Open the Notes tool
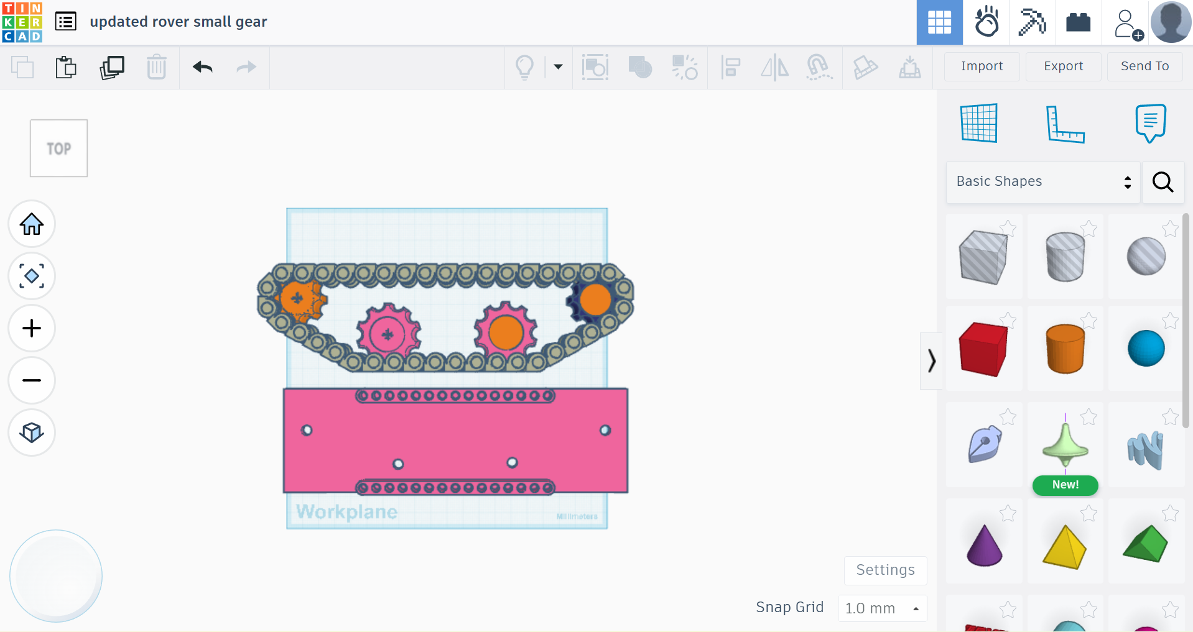Image resolution: width=1193 pixels, height=632 pixels. pos(1149,123)
